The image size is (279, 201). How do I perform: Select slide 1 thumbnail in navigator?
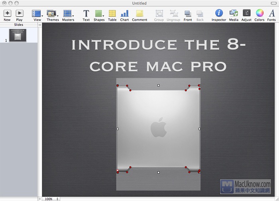(18, 35)
